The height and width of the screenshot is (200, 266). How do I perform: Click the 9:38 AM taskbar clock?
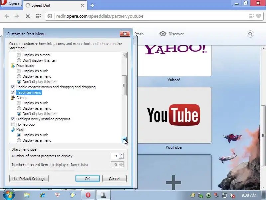(x=249, y=195)
